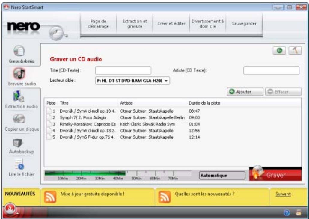Select file icon of track 5
Screen dimensions: 309x219
pos(49,137)
